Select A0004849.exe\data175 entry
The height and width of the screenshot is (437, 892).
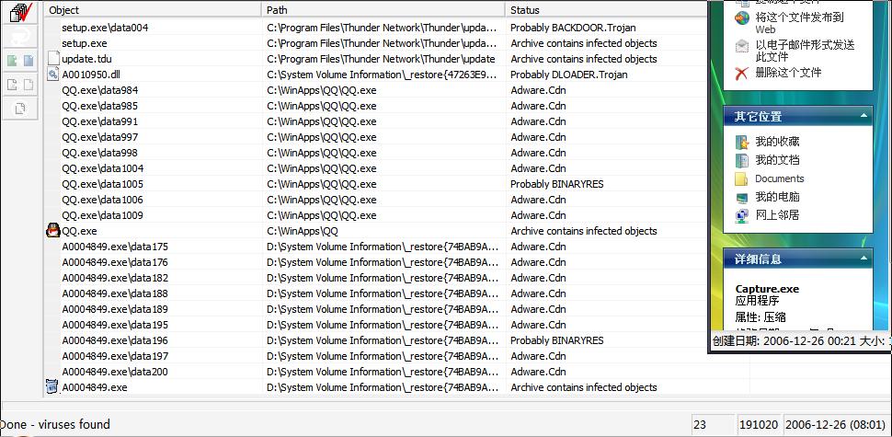coord(115,247)
